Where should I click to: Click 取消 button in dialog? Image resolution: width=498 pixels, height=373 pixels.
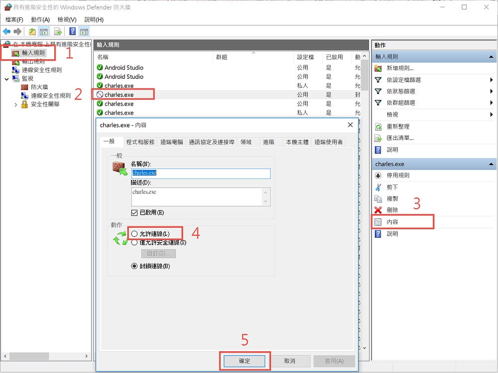(x=290, y=361)
